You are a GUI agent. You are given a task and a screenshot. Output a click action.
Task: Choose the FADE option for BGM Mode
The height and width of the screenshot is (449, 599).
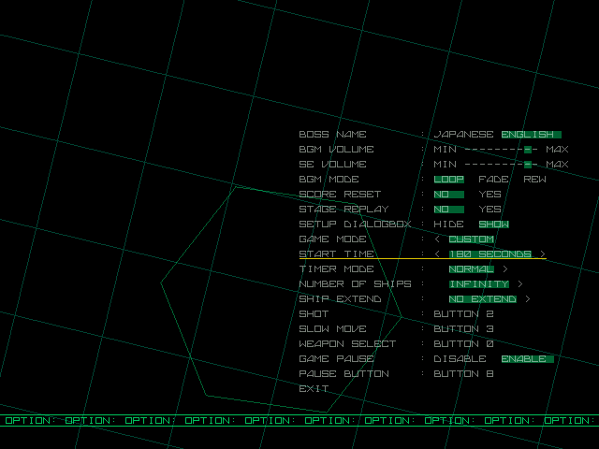point(493,180)
